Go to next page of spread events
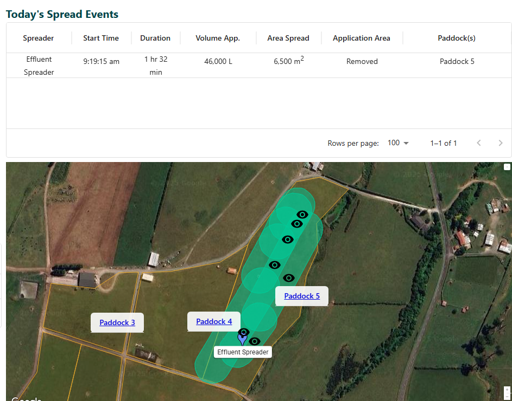512x401 pixels. 501,143
